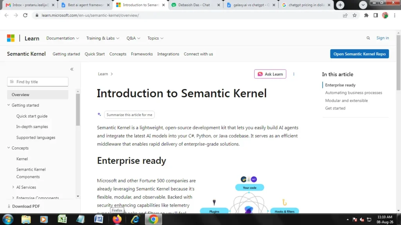
Task: Switch to the Best ai agent framework tab
Action: [x=86, y=5]
